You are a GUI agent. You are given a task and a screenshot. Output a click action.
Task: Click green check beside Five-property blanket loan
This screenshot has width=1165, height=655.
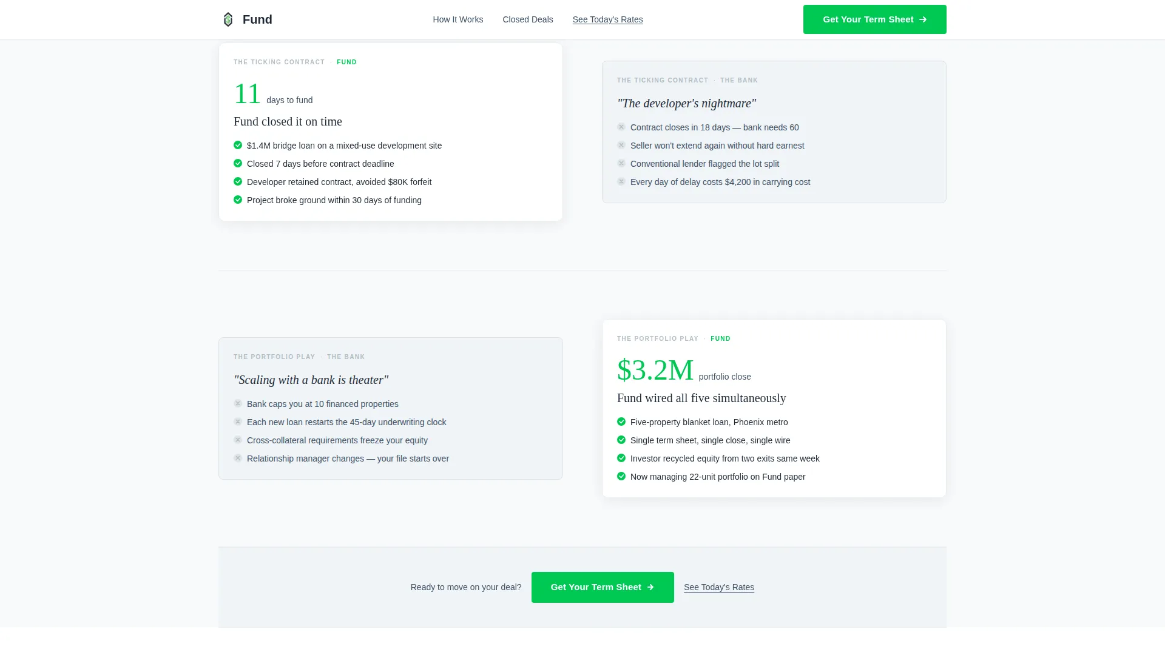click(x=621, y=422)
